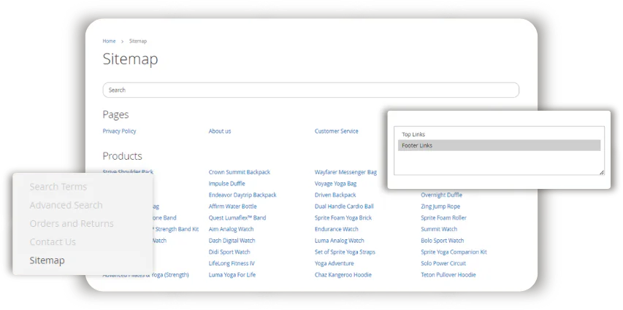Open Dual Handle Cardio Ball link
Screen dimensions: 623x310
344,206
